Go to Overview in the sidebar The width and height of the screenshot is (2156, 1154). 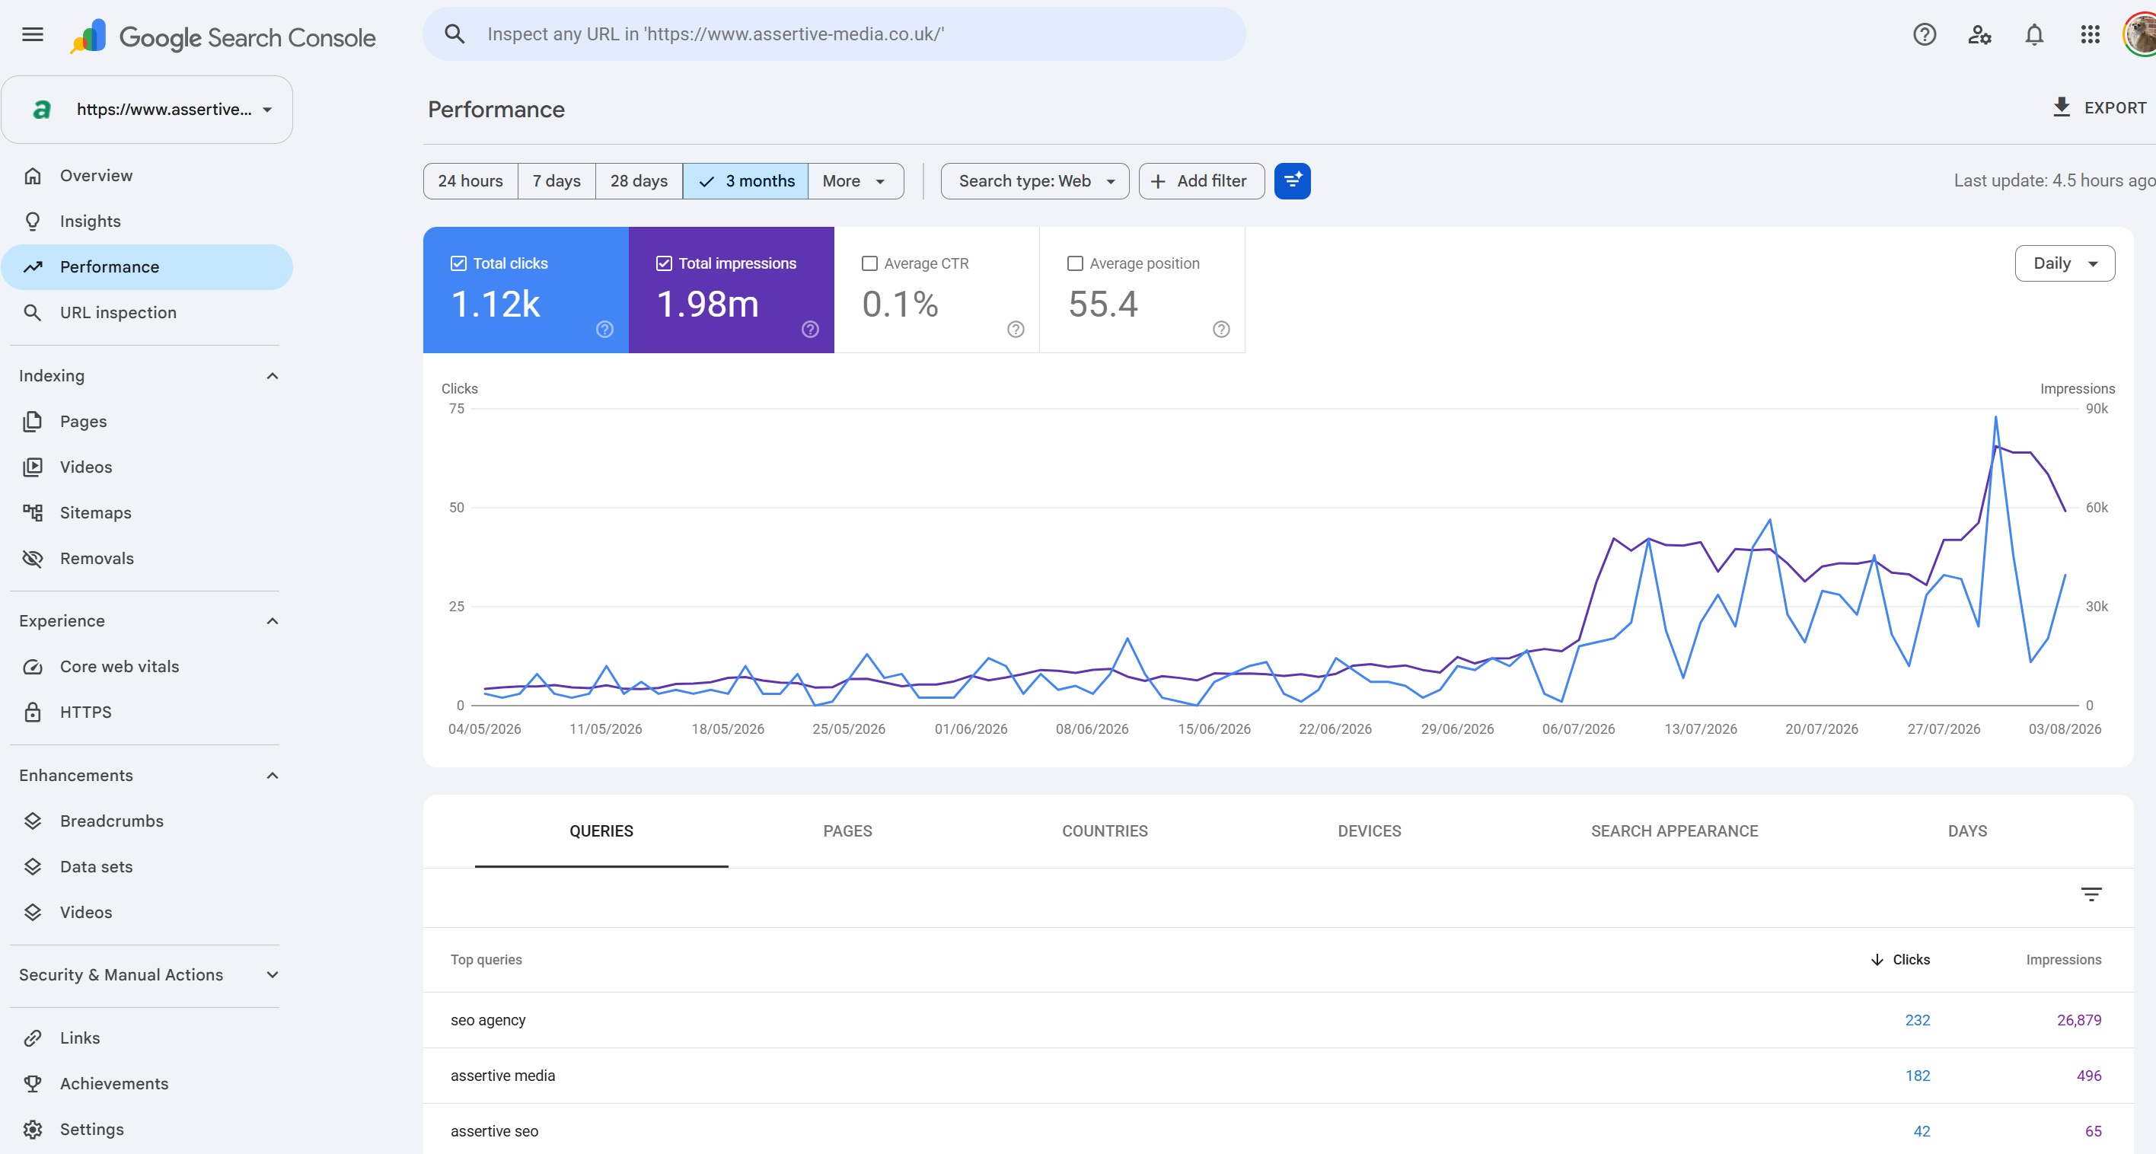tap(147, 176)
